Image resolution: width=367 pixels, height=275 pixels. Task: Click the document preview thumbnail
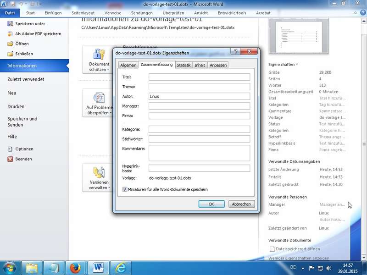299,37
